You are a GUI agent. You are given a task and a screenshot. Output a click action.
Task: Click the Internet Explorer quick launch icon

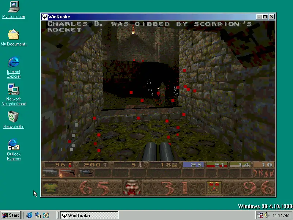pos(29,215)
